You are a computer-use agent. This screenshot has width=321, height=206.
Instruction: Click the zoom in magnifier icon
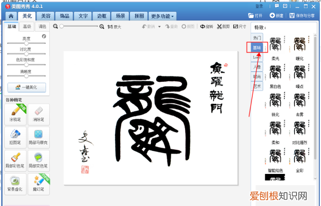point(102,27)
